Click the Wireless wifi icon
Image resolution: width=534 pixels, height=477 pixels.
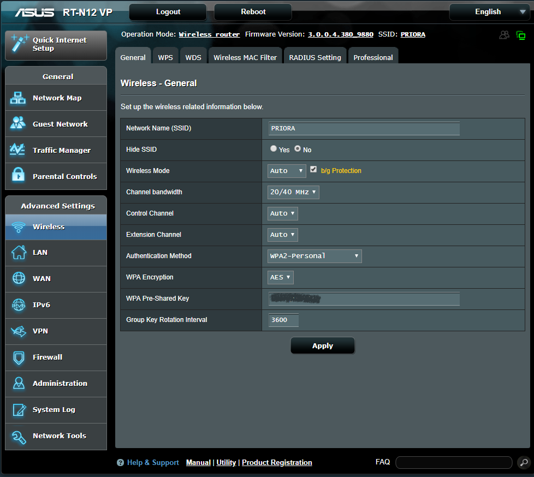tap(19, 226)
